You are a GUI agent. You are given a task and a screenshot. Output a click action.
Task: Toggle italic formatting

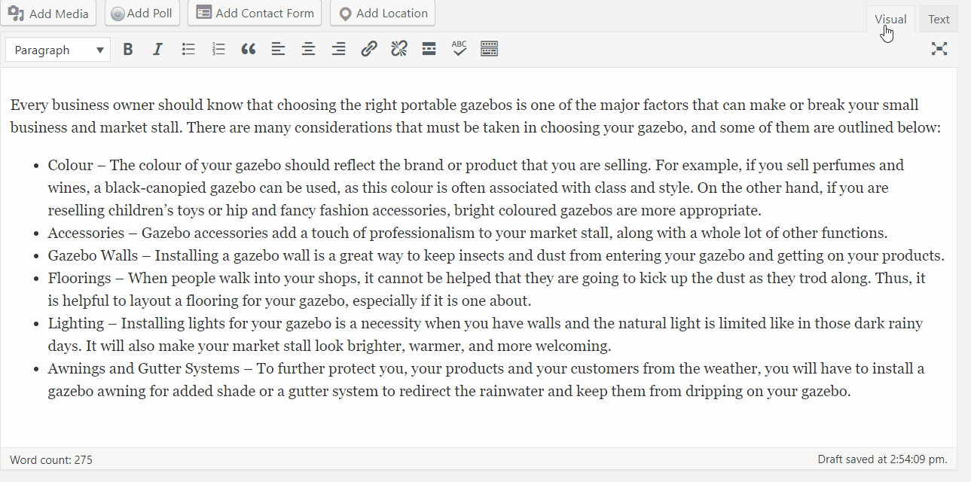click(x=157, y=50)
